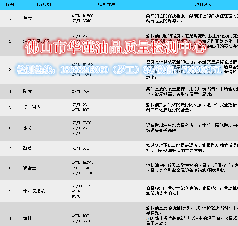238x226 pixels.
Task: Click the ASTM D93 method text
Action: (x=80, y=110)
